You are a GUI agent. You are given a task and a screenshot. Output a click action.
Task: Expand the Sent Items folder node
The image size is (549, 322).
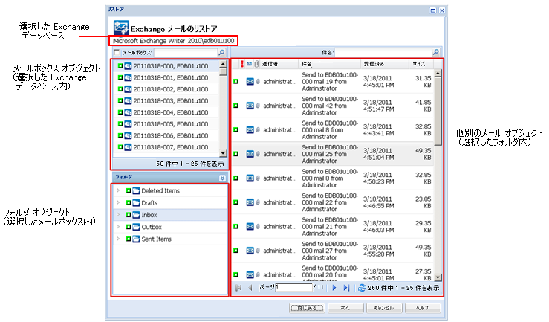click(118, 239)
